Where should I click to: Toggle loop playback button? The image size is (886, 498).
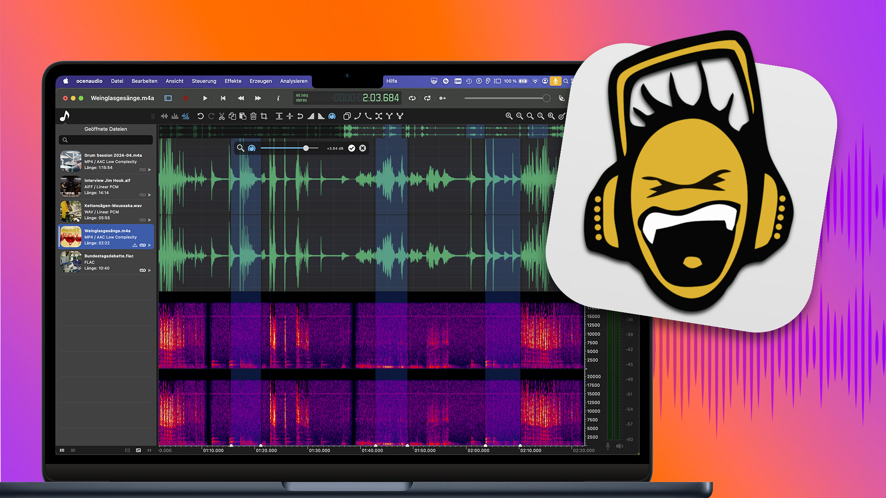(412, 98)
